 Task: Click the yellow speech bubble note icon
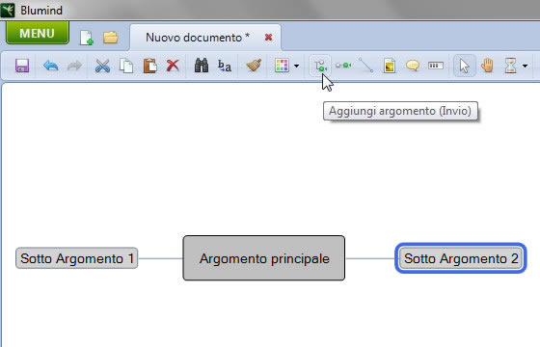coord(413,66)
